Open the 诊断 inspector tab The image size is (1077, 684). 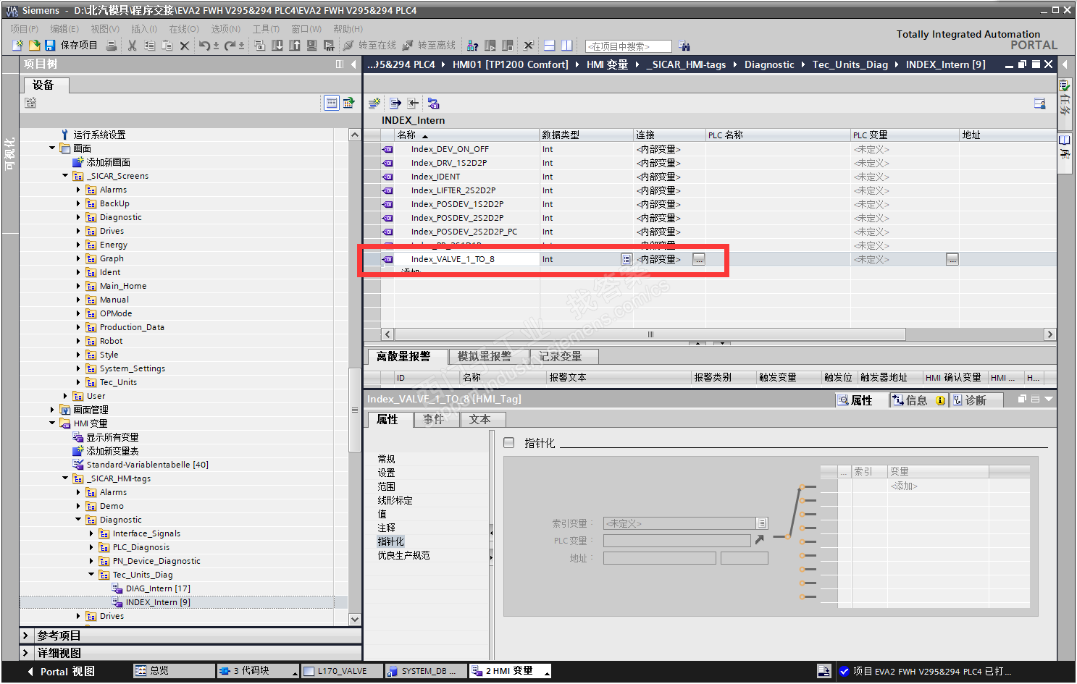pos(976,400)
